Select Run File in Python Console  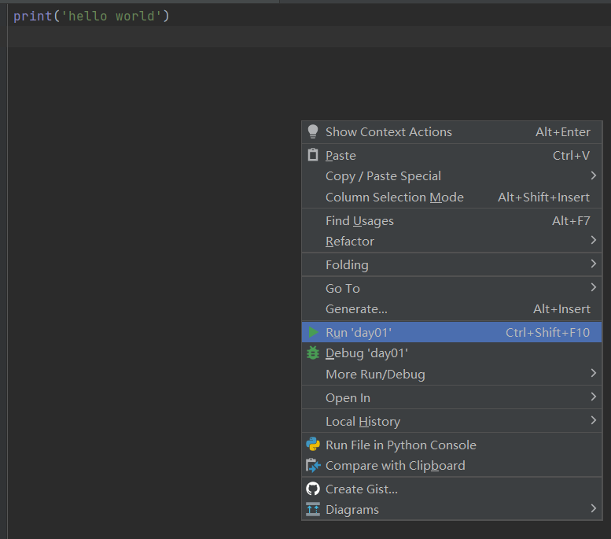[x=400, y=445]
